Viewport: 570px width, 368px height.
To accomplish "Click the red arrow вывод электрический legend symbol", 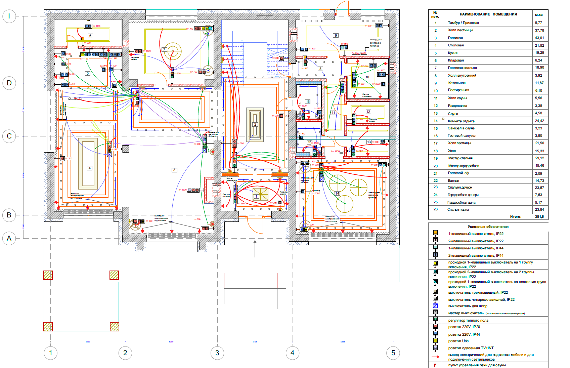I will [435, 357].
